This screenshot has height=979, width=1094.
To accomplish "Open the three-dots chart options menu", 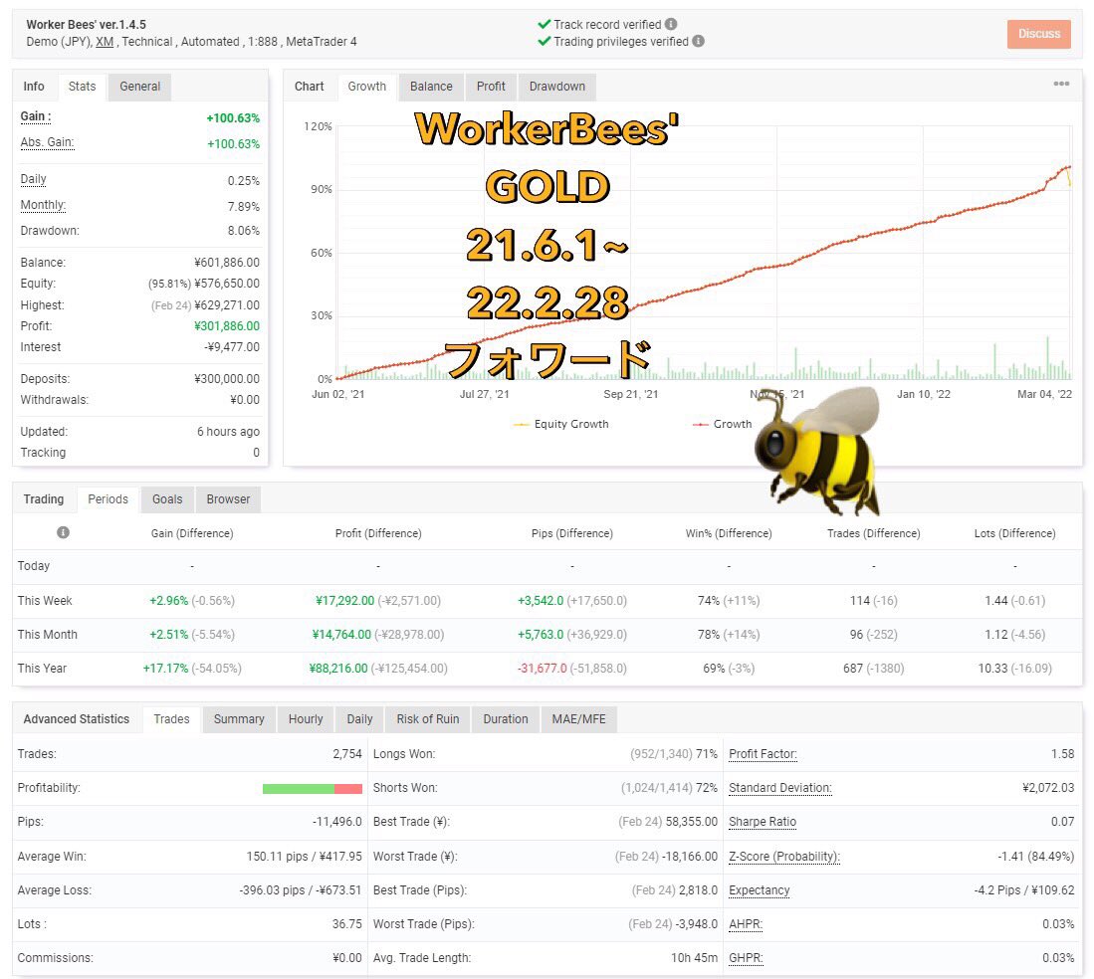I will click(1061, 84).
